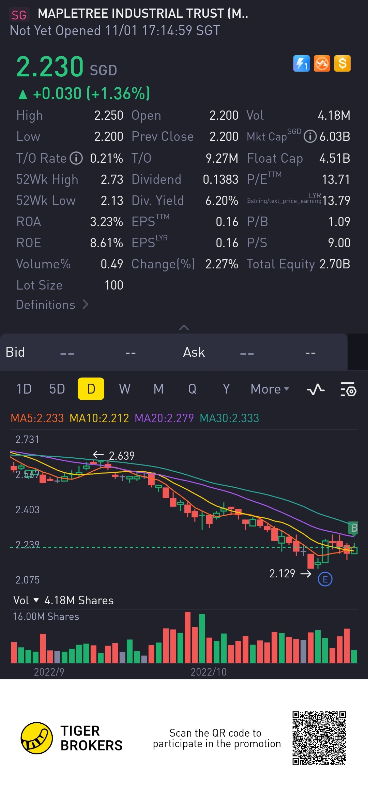Tap the Dividend 0.1383 value
Viewport: 368px width, 797px height.
tap(220, 179)
